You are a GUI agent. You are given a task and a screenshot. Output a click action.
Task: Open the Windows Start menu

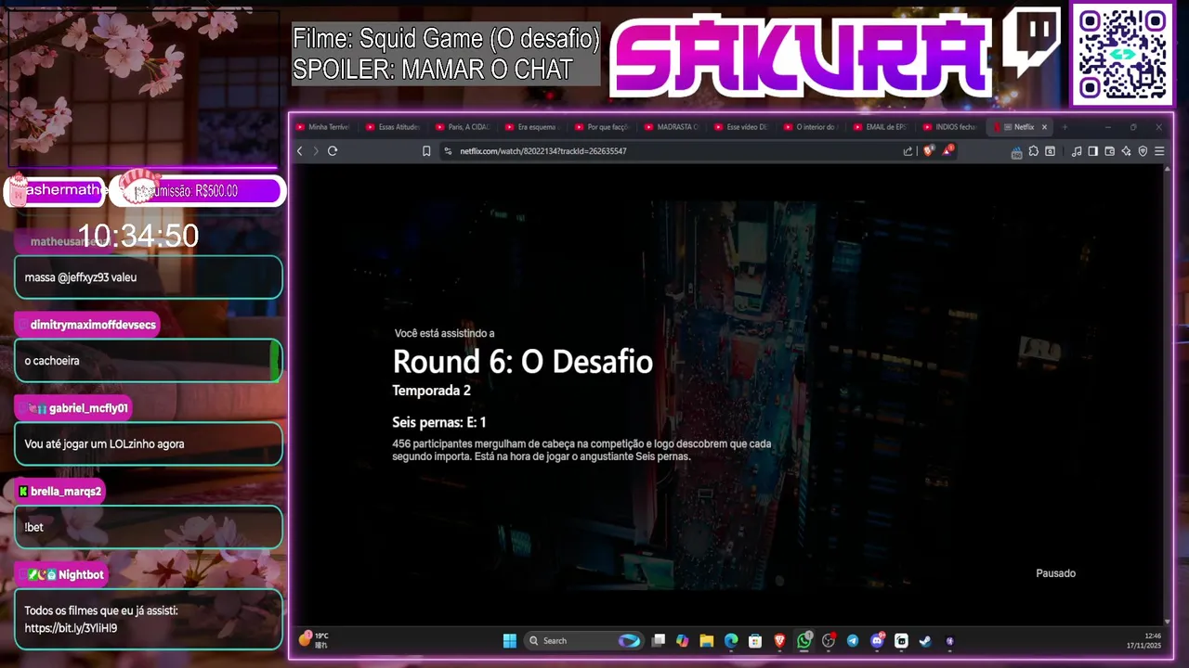point(509,640)
